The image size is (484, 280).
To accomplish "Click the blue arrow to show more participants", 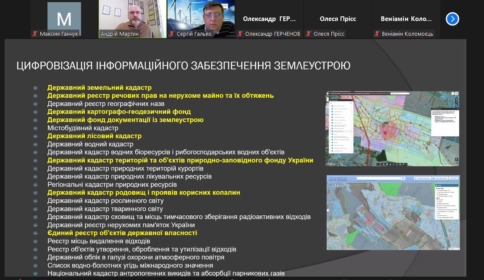I will click(451, 18).
